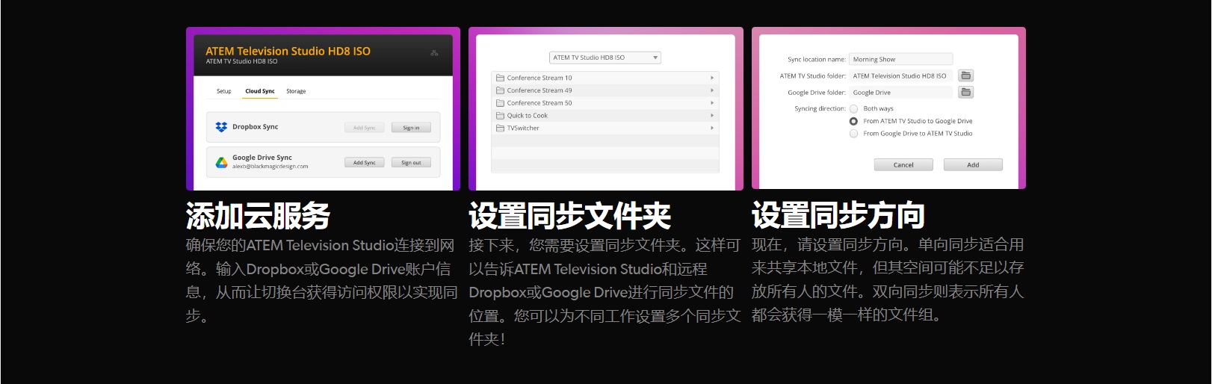Click the network icon in ATEM header
Viewport: 1212px width, 384px height.
(434, 53)
